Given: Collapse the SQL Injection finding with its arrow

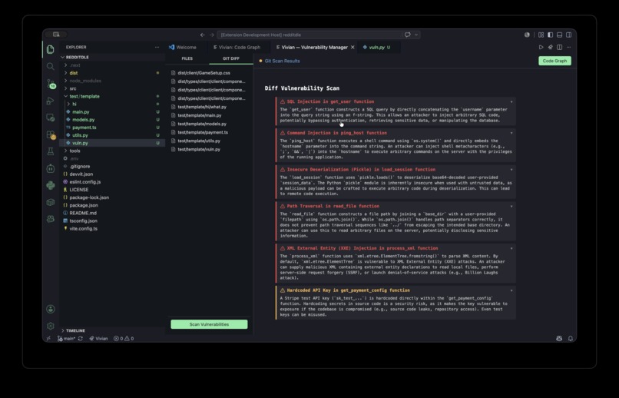Looking at the screenshot, I should pyautogui.click(x=511, y=102).
